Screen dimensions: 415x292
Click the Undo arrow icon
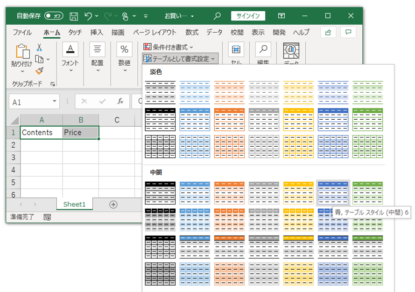(x=88, y=16)
